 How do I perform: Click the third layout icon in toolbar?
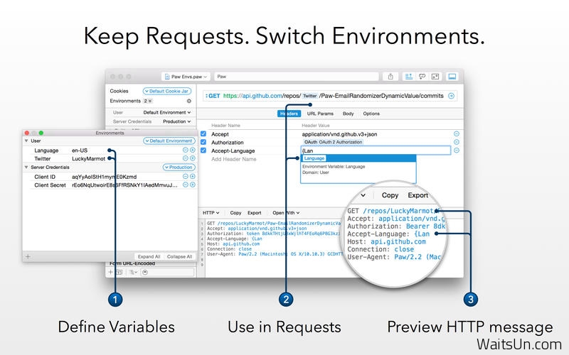[x=435, y=77]
